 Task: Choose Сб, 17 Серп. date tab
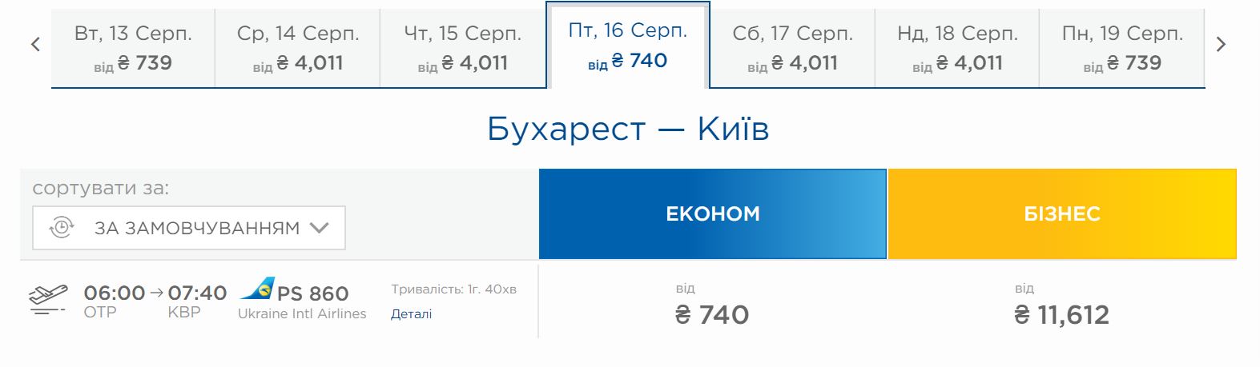(792, 48)
